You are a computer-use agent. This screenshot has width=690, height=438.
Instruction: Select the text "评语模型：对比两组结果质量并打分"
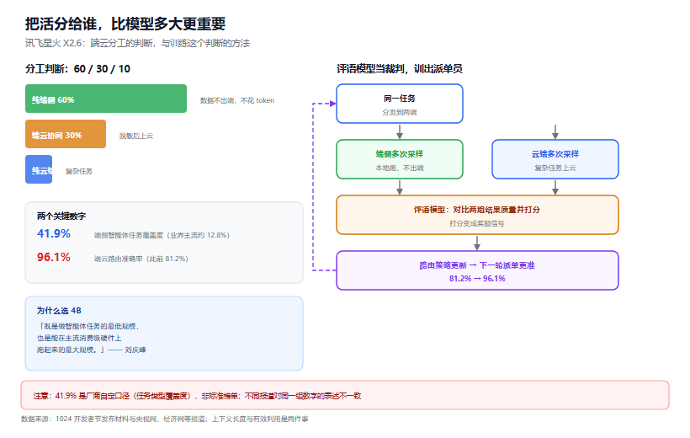tap(477, 209)
